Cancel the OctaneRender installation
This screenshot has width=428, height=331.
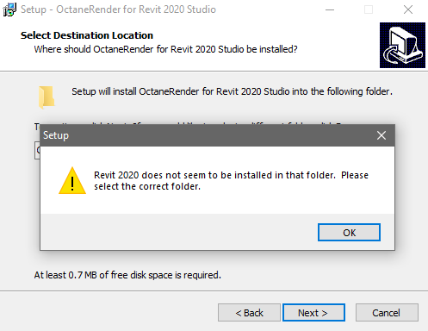(x=387, y=312)
